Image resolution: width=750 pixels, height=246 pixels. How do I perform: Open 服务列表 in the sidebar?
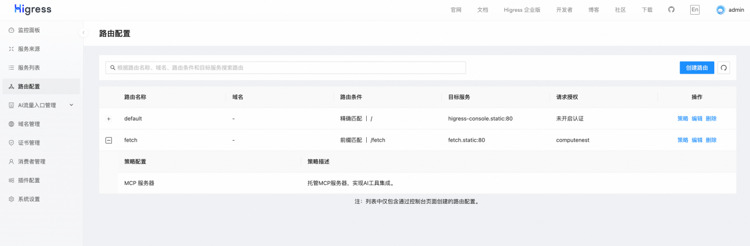point(29,68)
